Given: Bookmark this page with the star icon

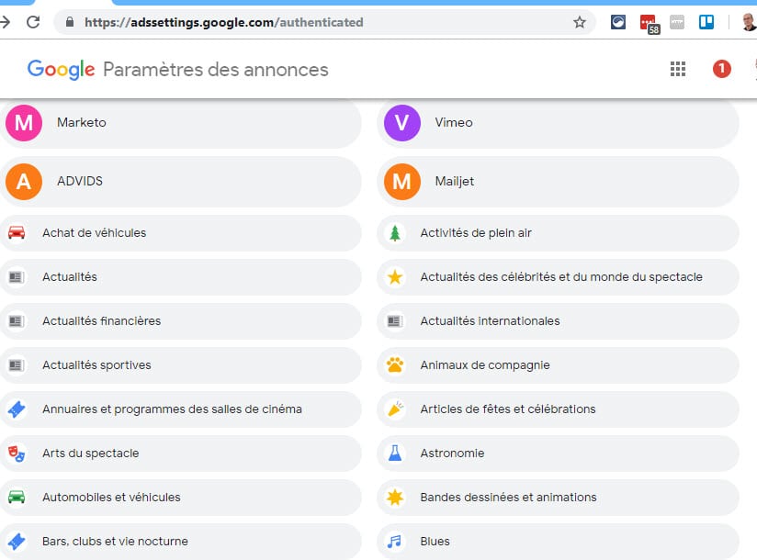Looking at the screenshot, I should [x=580, y=22].
